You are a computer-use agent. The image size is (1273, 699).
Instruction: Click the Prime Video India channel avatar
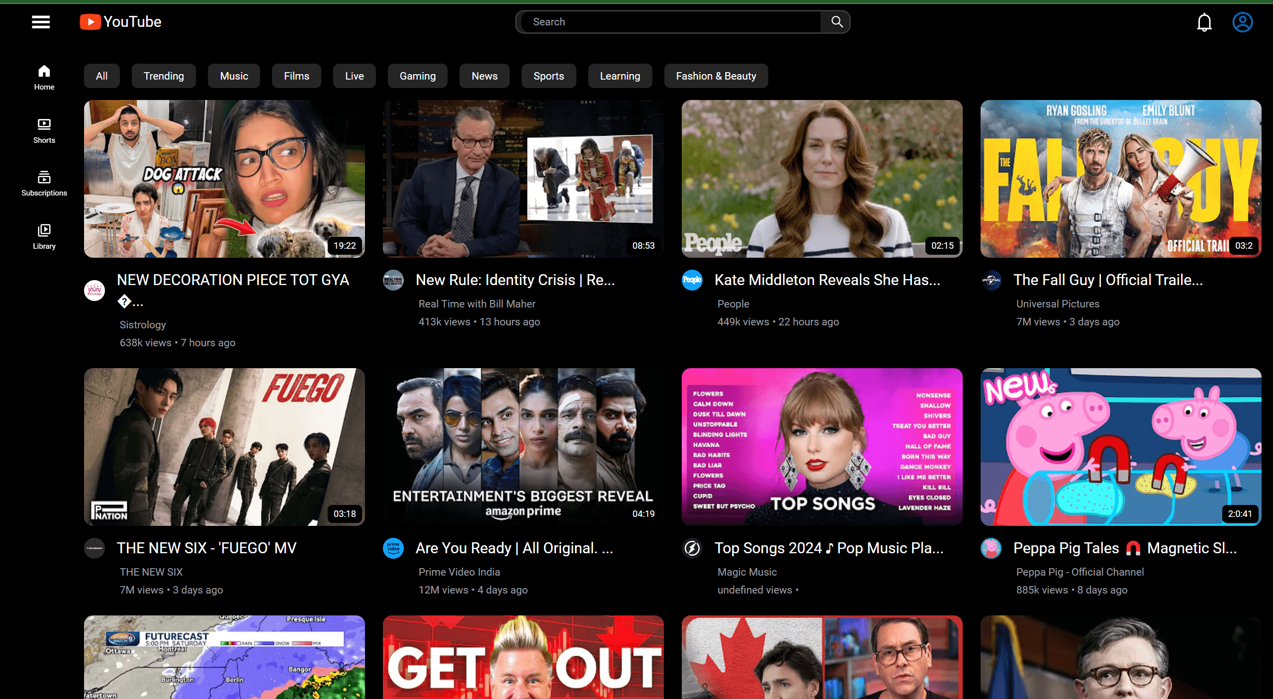click(x=393, y=548)
